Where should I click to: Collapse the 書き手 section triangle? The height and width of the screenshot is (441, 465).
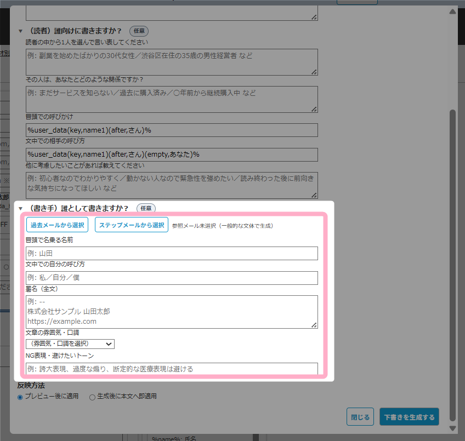(x=21, y=209)
